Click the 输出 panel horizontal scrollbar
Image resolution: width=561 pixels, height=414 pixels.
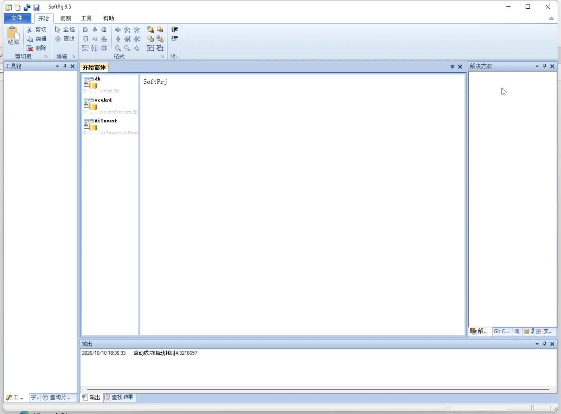[318, 389]
